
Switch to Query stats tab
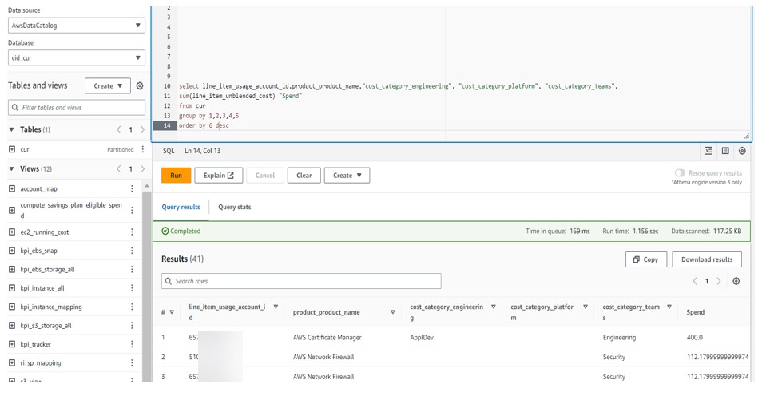[x=234, y=207]
